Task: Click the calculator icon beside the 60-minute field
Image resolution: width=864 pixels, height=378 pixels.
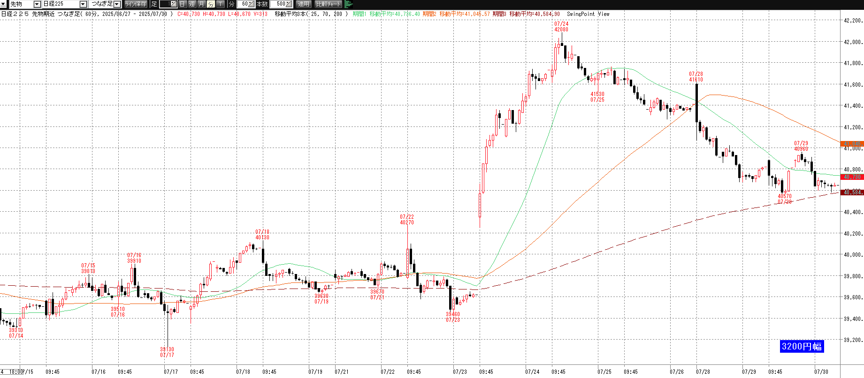Action: click(x=251, y=4)
